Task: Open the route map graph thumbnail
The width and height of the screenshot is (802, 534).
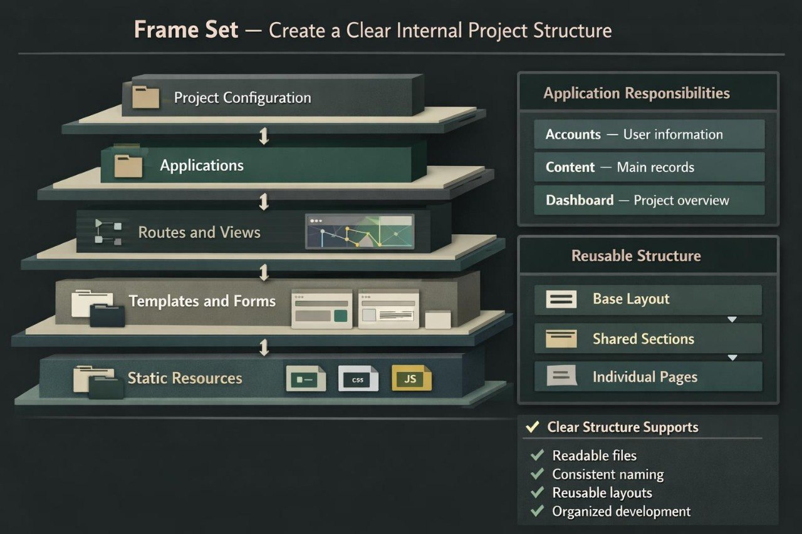Action: [360, 231]
